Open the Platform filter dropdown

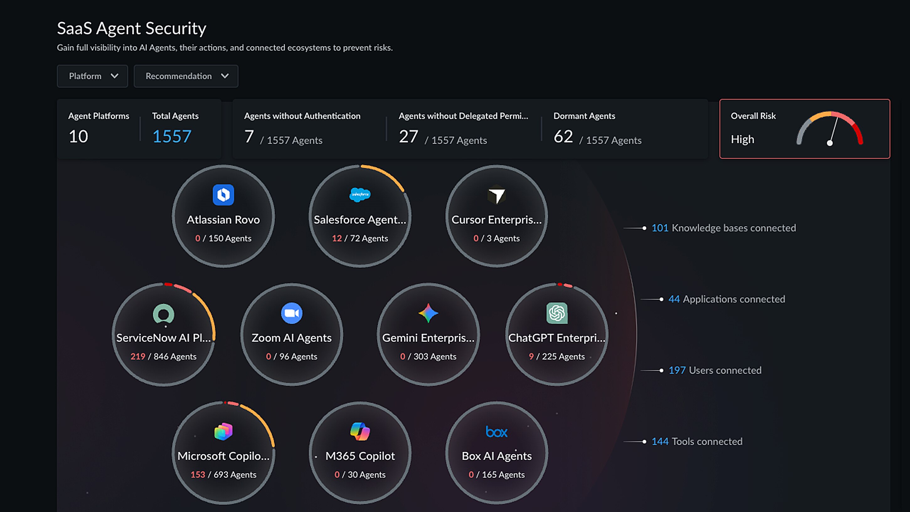click(93, 76)
